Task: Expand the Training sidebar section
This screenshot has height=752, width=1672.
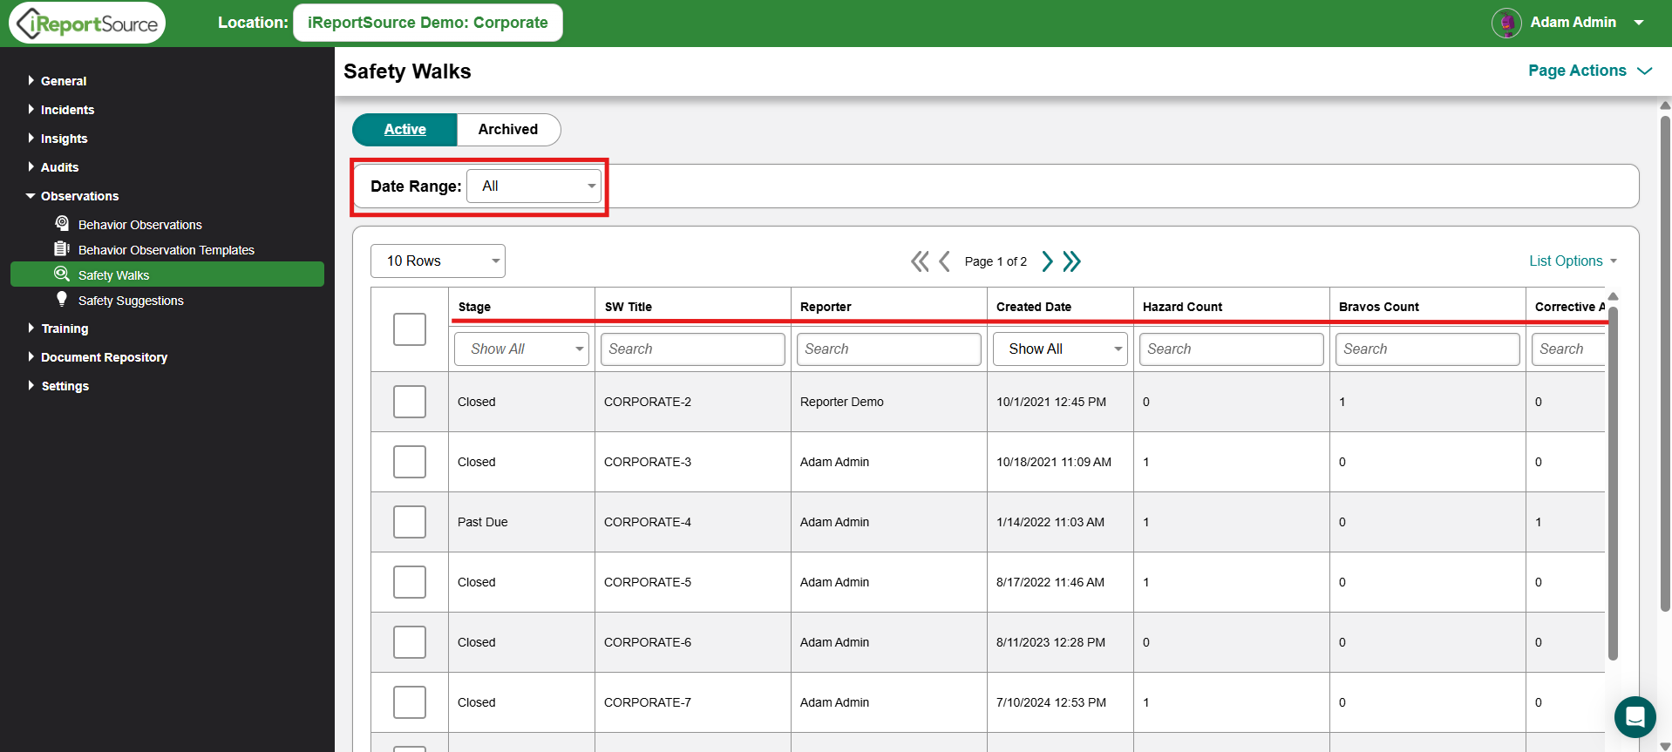Action: pyautogui.click(x=58, y=329)
